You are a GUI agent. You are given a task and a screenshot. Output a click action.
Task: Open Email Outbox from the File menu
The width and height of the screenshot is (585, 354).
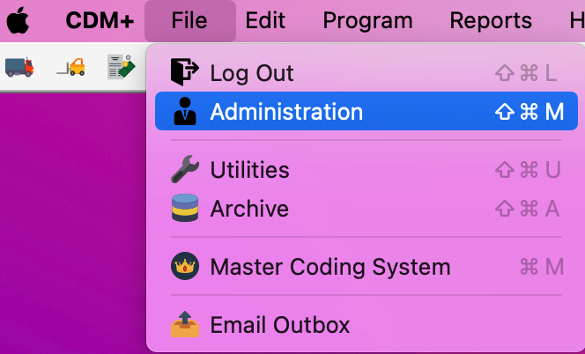[279, 325]
